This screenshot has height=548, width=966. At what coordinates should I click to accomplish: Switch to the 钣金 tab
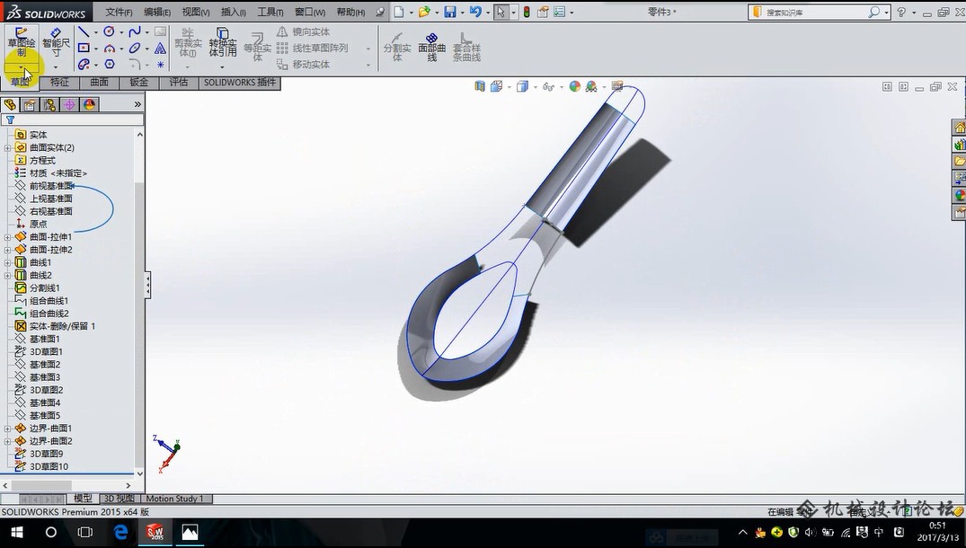point(138,83)
